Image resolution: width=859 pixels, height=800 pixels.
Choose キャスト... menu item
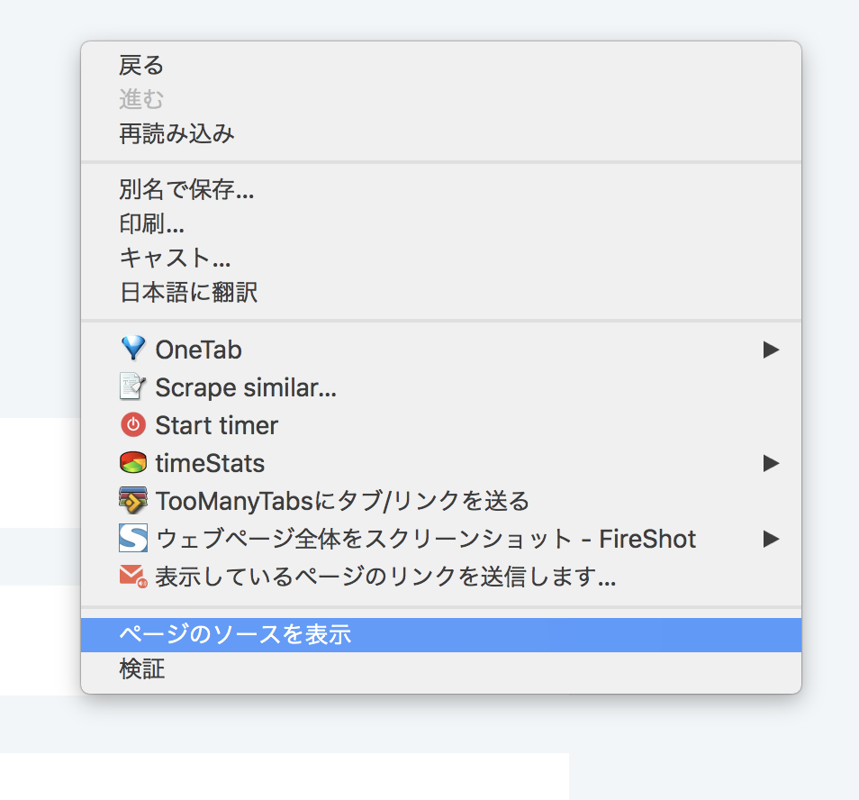441,258
